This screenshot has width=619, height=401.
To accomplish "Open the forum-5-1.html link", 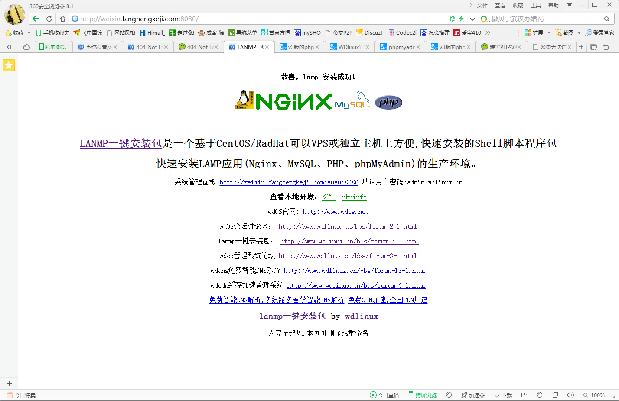I will [349, 241].
